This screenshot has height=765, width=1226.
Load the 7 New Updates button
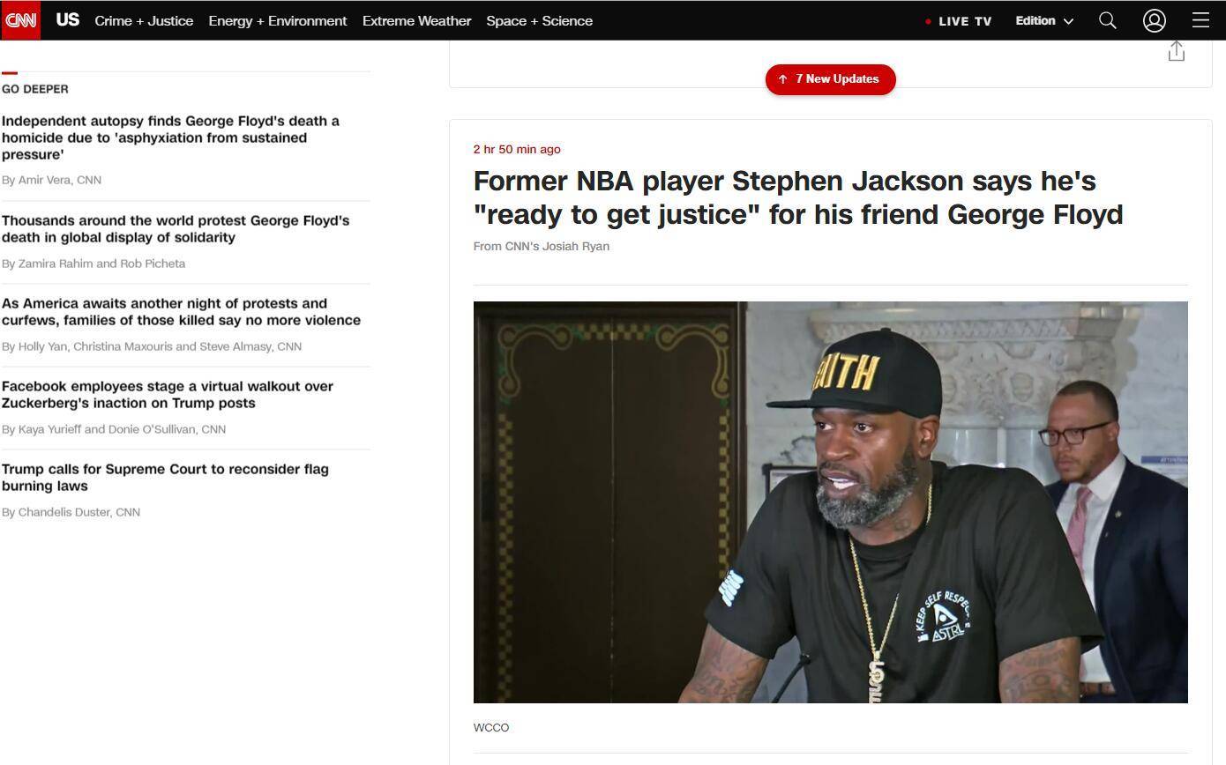830,78
